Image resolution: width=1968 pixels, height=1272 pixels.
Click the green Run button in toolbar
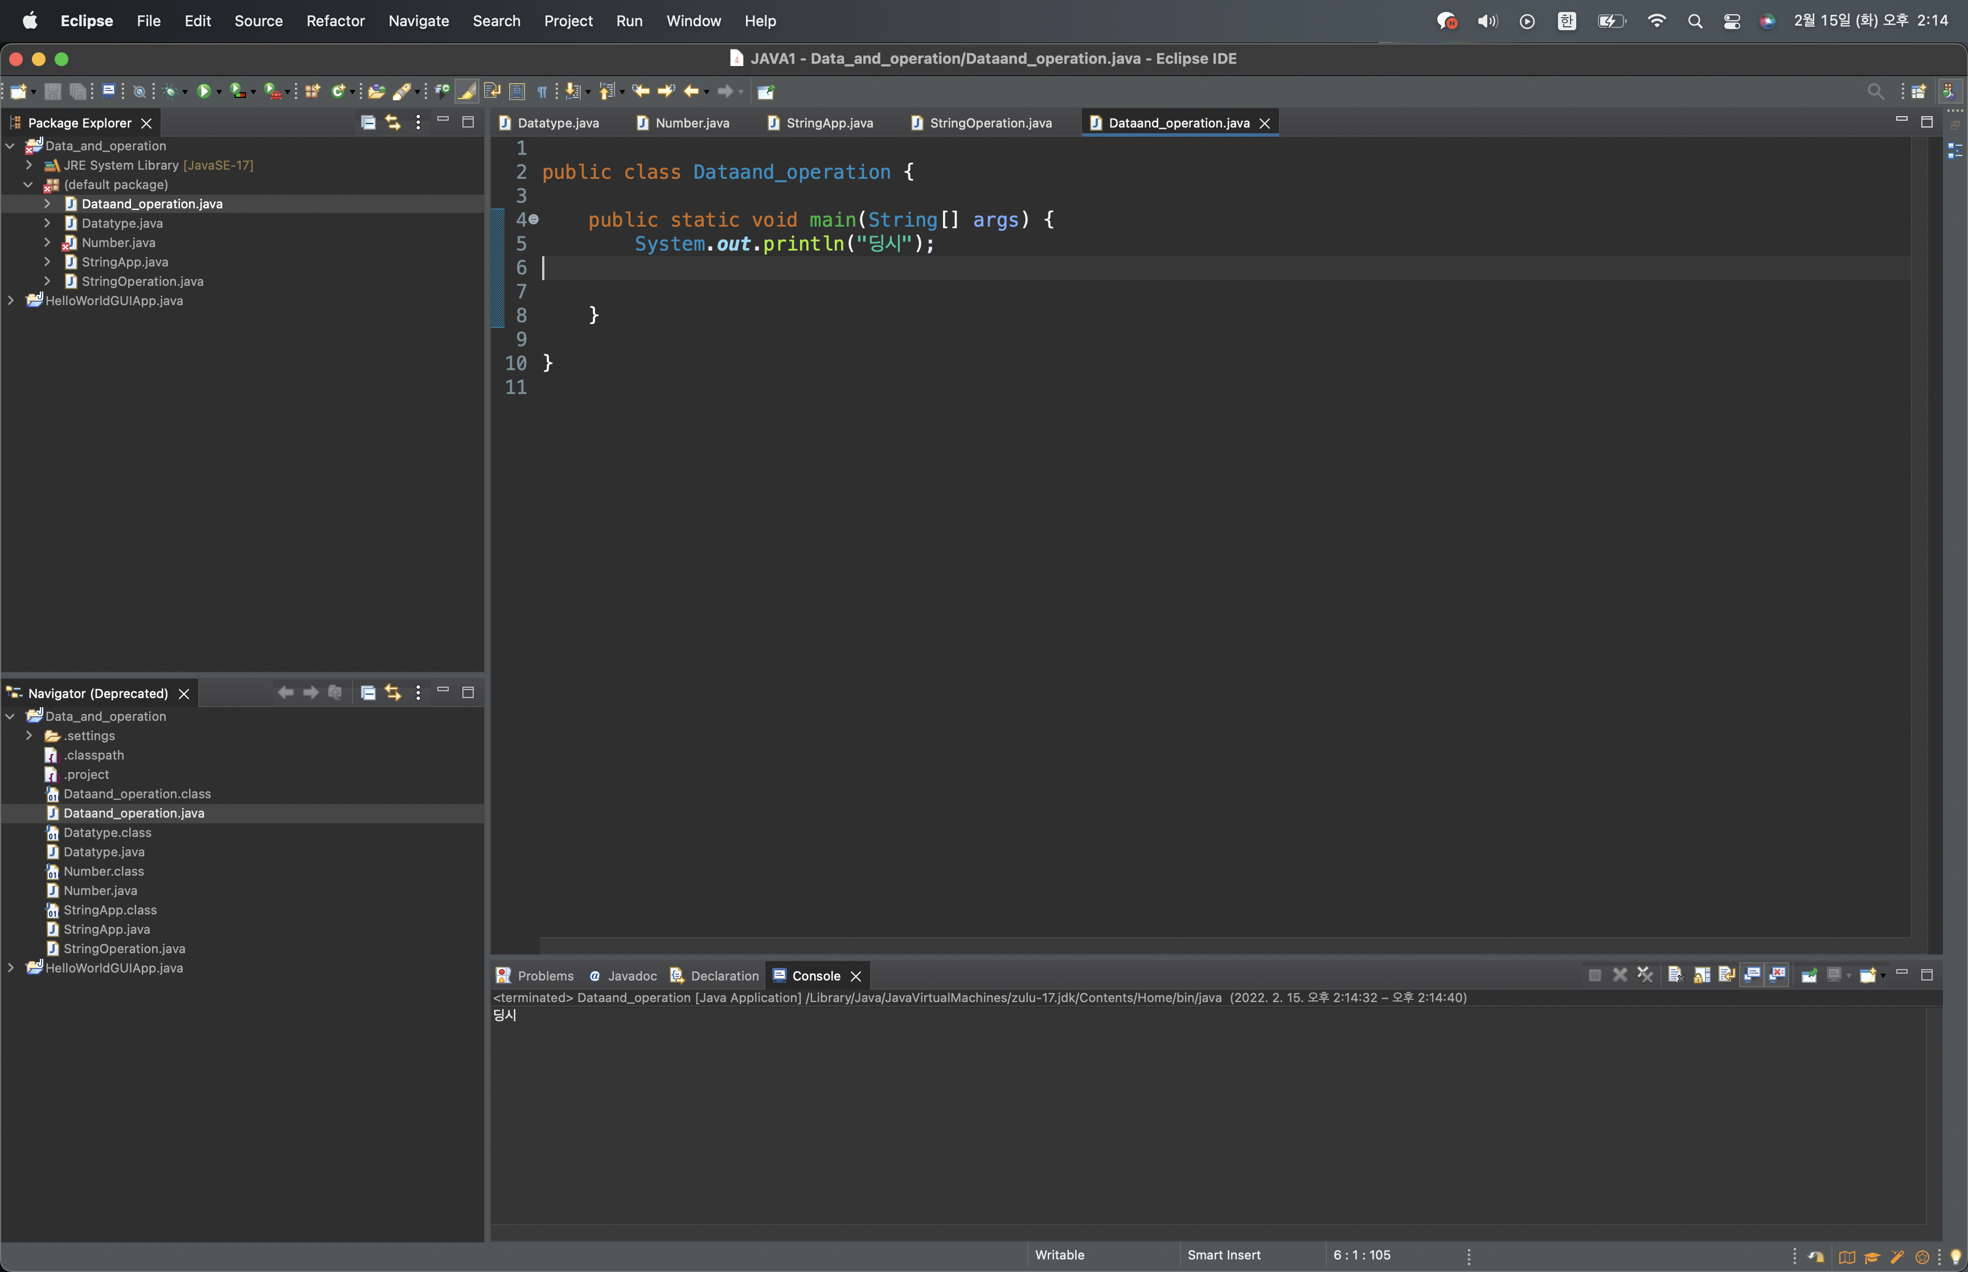[203, 91]
